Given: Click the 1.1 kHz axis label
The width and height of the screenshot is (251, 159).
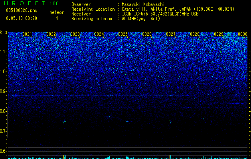Looking at the screenshot, I should pyautogui.click(x=4, y=52).
